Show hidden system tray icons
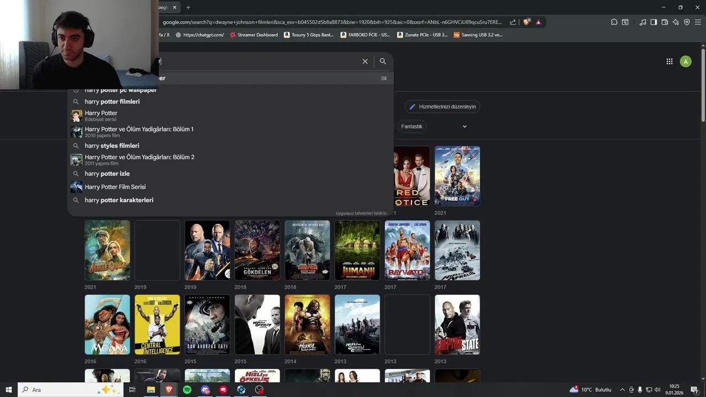 coord(622,390)
